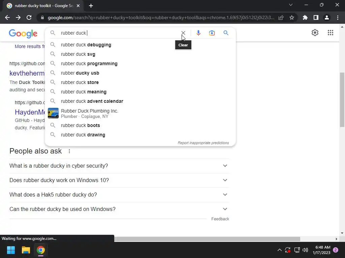The width and height of the screenshot is (345, 258).
Task: Choose suggestion rubber duck programming
Action: [x=140, y=63]
